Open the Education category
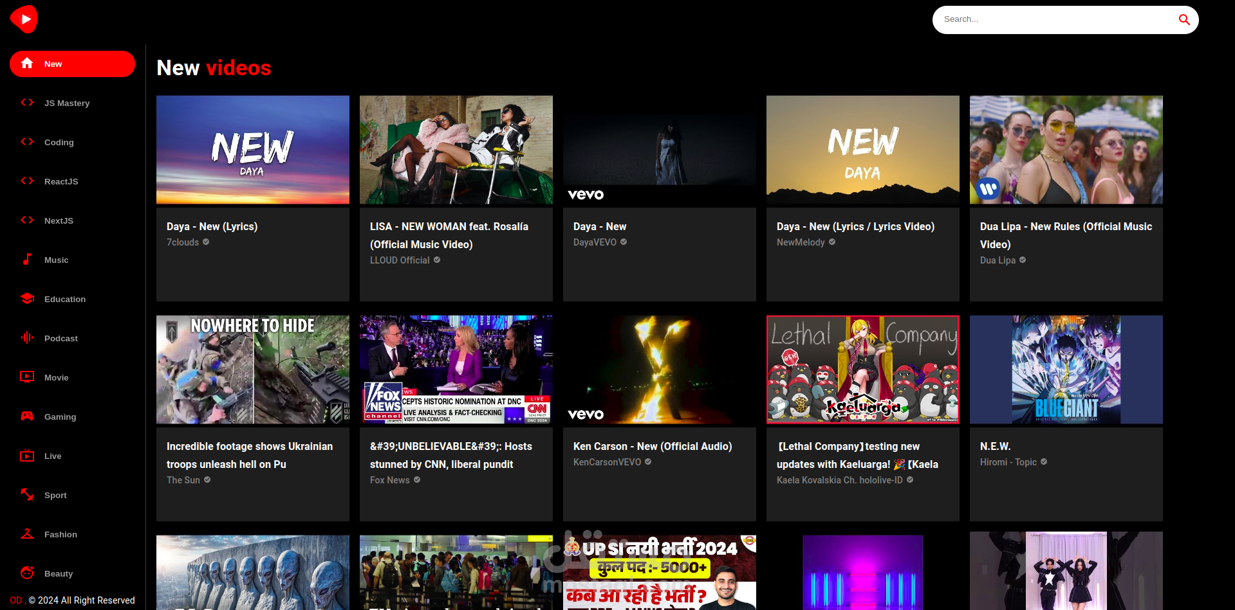 72,299
